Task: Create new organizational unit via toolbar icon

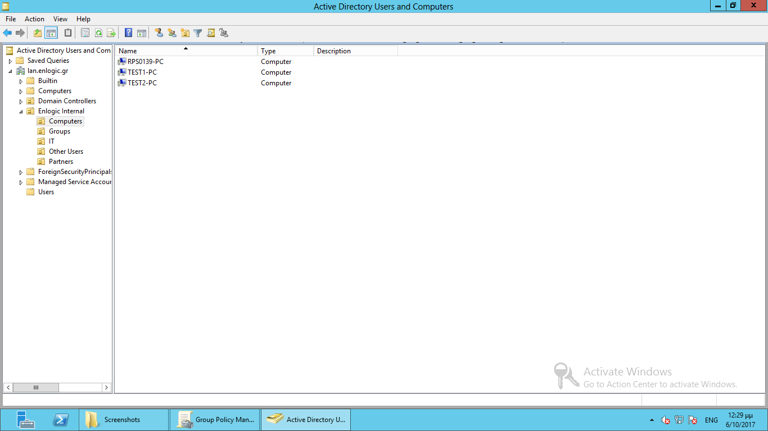Action: 185,33
